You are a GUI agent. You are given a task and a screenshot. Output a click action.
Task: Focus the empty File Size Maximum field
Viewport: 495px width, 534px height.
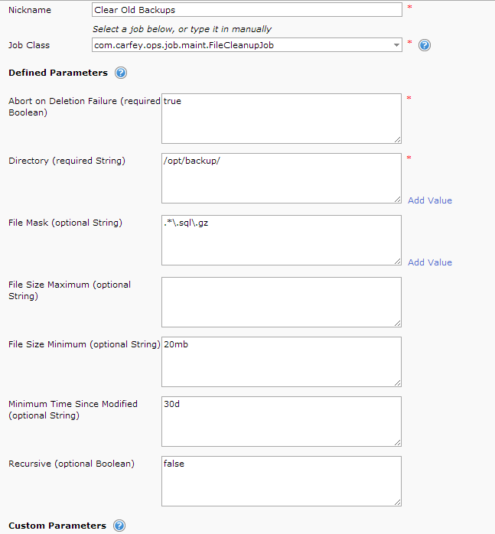(281, 301)
